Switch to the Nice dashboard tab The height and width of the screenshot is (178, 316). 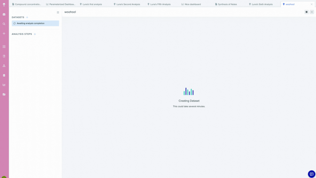(191, 4)
